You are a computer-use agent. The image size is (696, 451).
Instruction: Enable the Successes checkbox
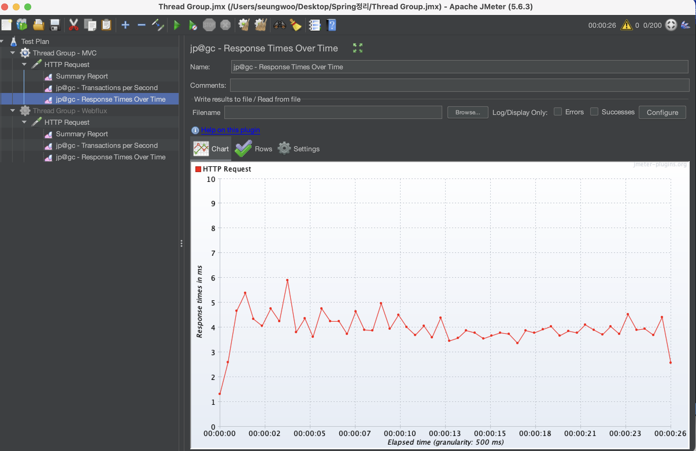click(594, 112)
